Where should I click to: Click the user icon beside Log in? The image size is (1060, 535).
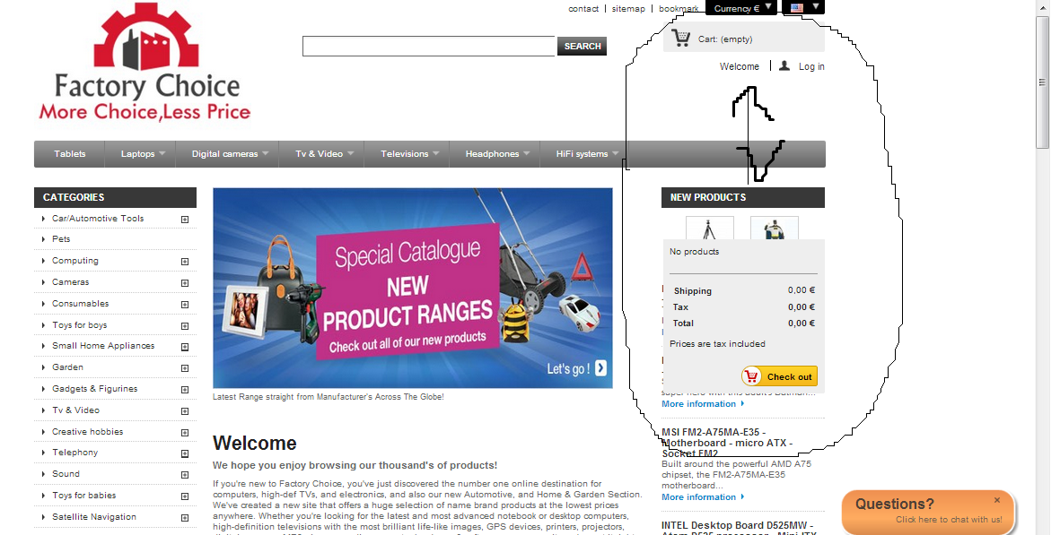784,66
